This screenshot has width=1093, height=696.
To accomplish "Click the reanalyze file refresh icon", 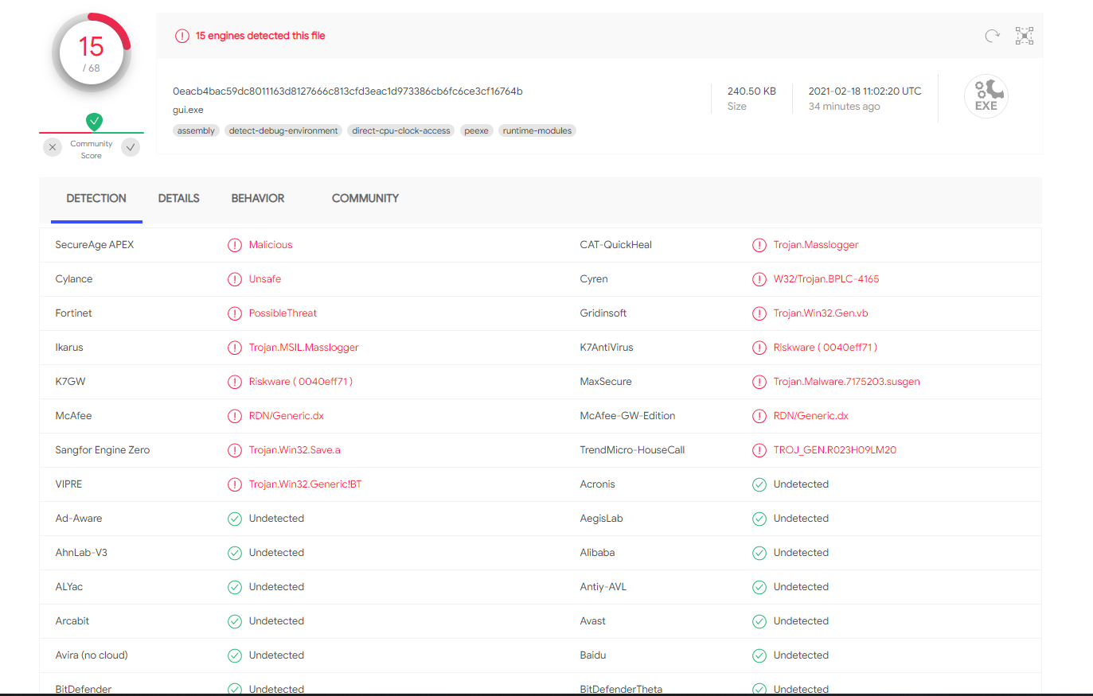I will pos(992,36).
